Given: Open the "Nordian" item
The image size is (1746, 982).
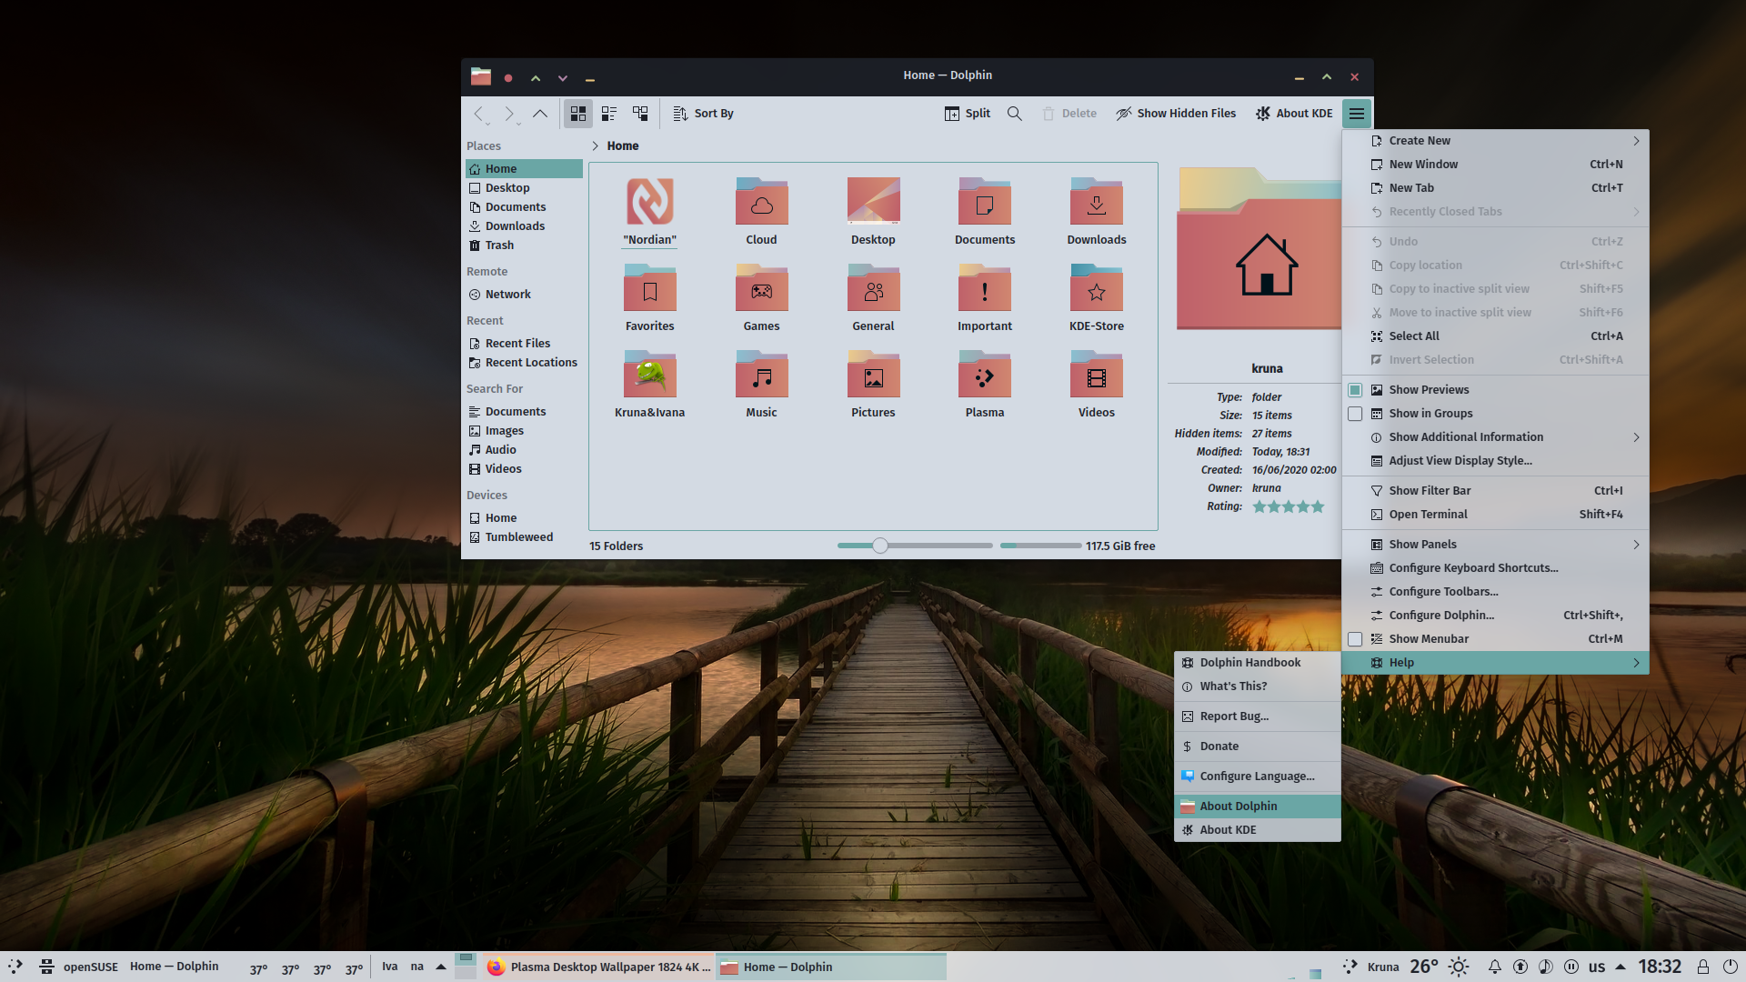Looking at the screenshot, I should [649, 212].
